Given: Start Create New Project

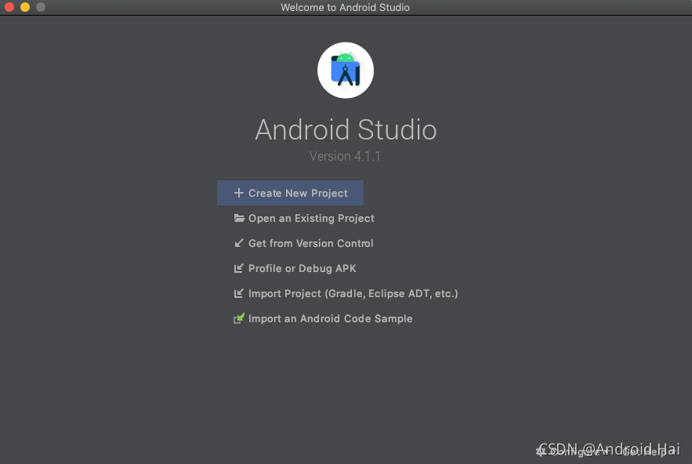Looking at the screenshot, I should pos(290,193).
